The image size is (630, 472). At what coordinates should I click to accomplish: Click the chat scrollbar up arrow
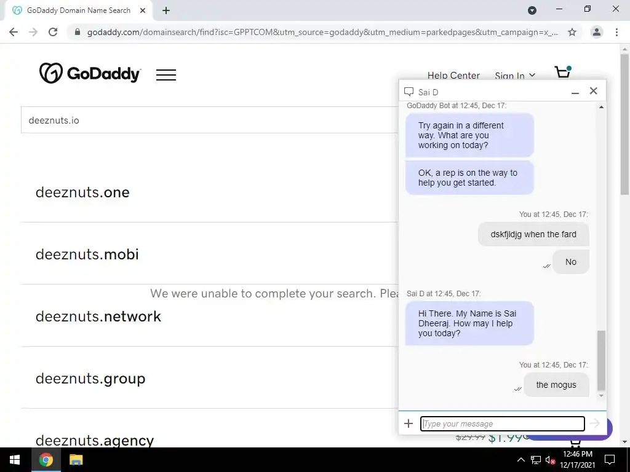point(601,107)
